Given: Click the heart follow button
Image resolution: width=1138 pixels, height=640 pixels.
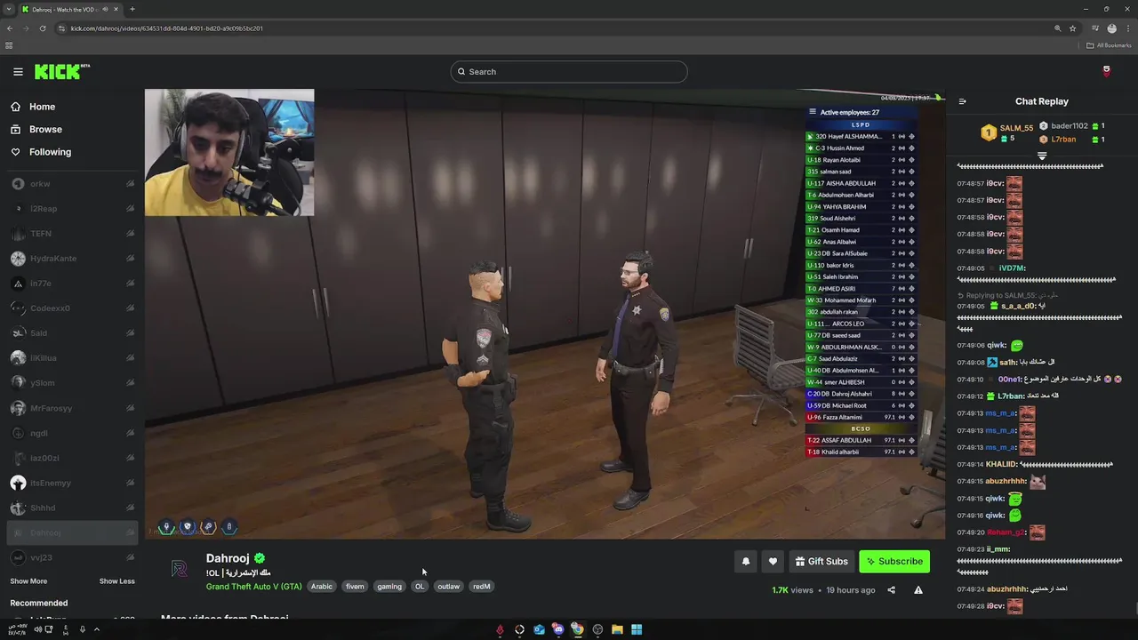Looking at the screenshot, I should coord(773,562).
